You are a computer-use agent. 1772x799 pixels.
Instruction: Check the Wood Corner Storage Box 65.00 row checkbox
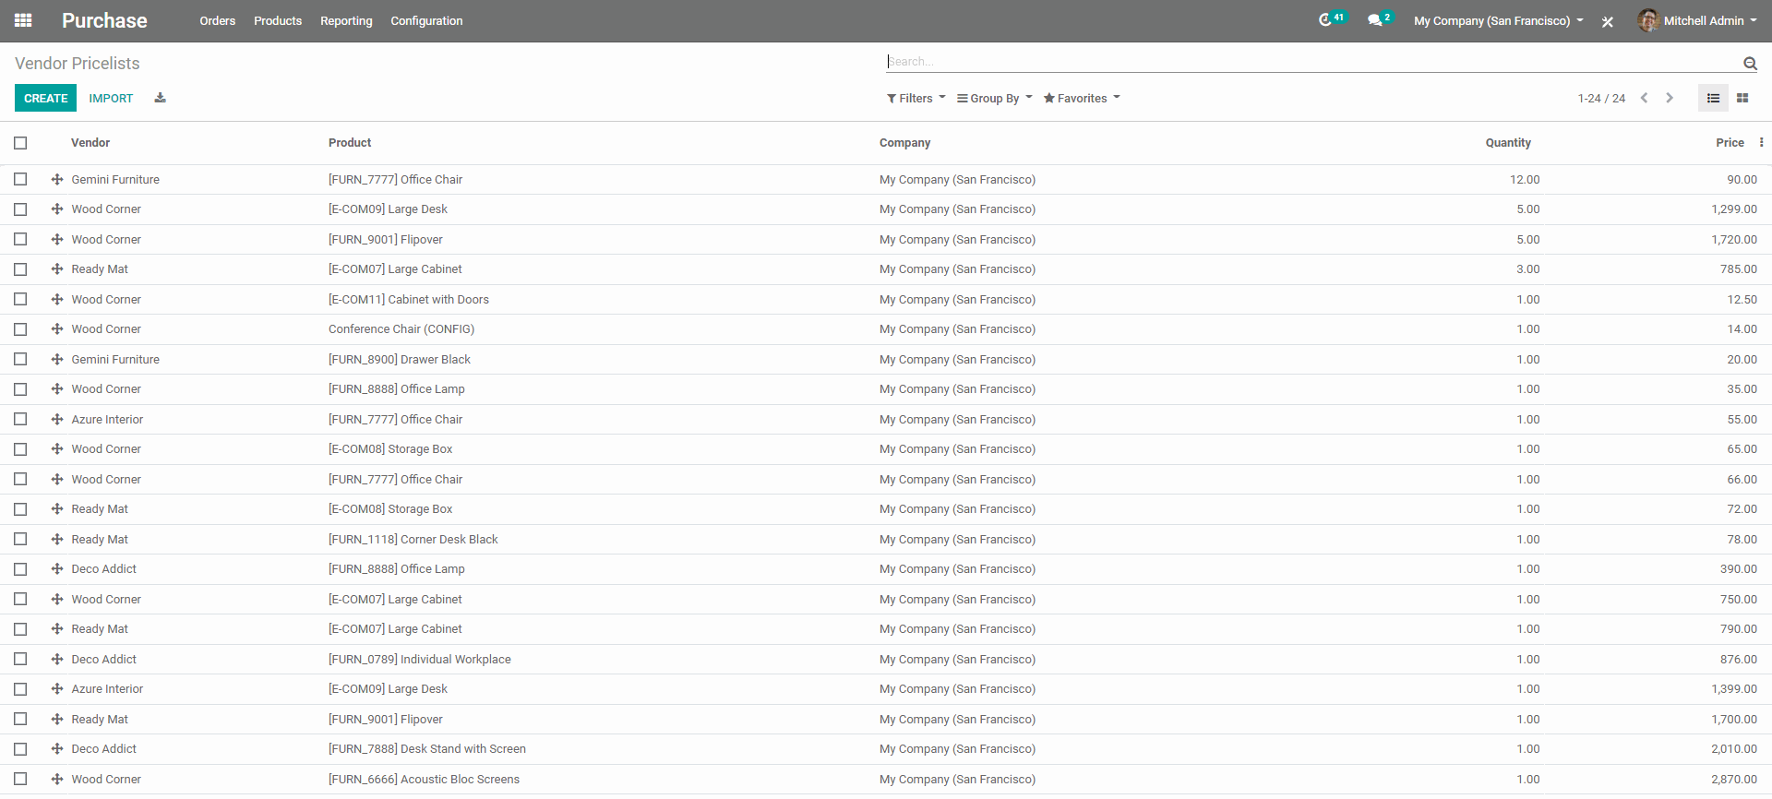(x=20, y=449)
